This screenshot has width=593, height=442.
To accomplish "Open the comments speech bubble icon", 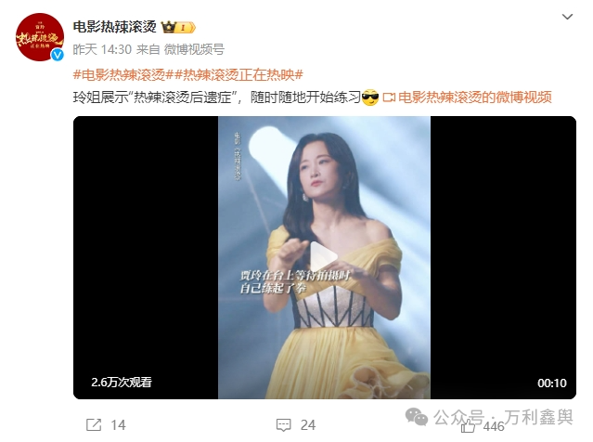I will (x=284, y=425).
